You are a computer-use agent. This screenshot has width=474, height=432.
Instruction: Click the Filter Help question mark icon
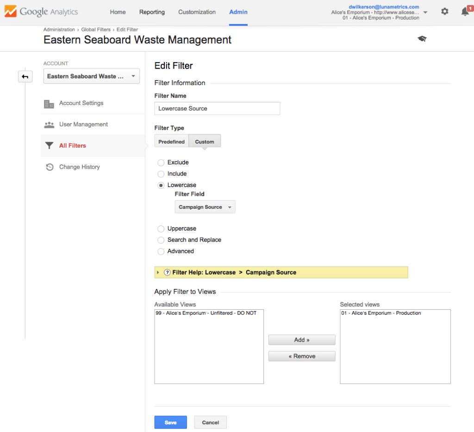click(x=167, y=272)
